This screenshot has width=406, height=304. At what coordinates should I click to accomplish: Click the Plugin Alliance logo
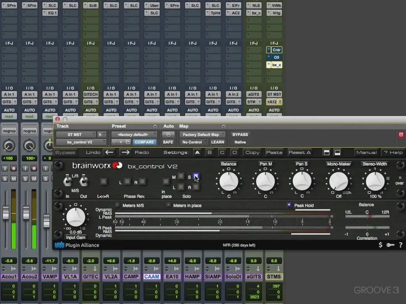pos(77,245)
